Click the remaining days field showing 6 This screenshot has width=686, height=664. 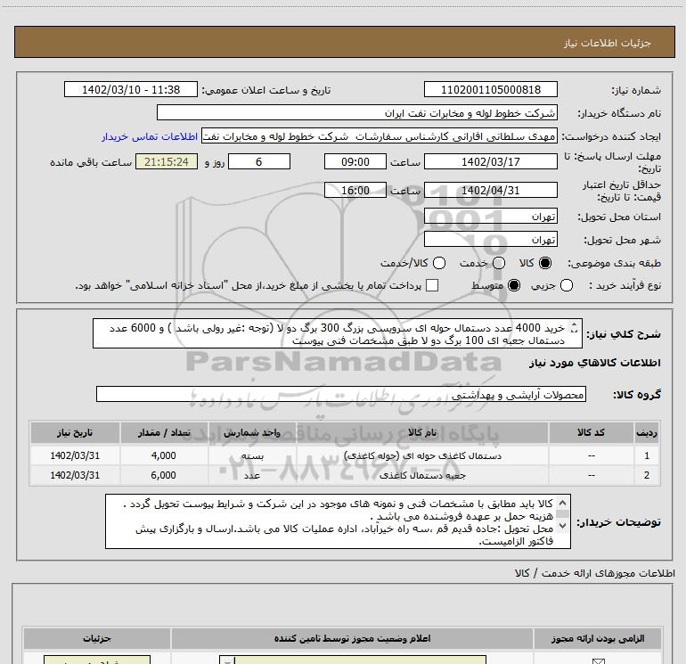point(259,161)
